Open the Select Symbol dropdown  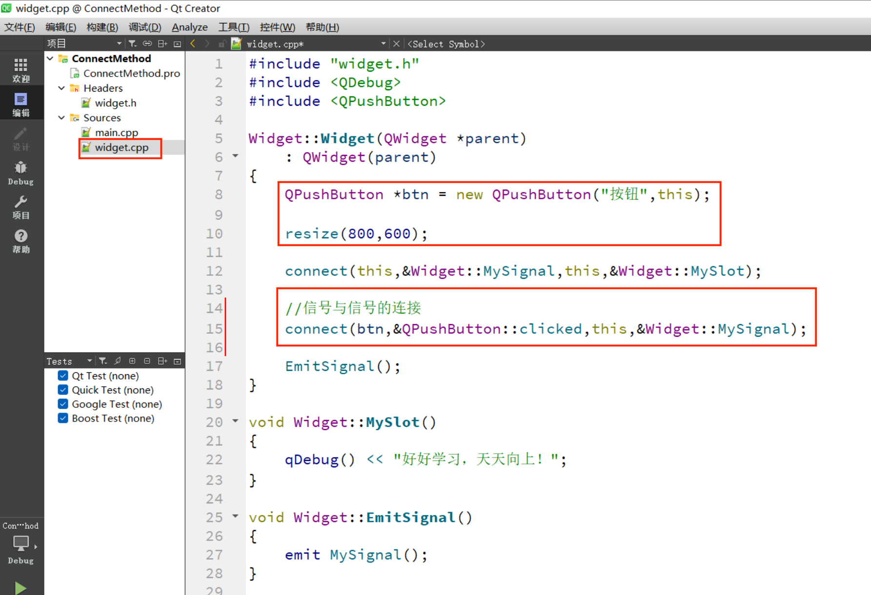[446, 44]
